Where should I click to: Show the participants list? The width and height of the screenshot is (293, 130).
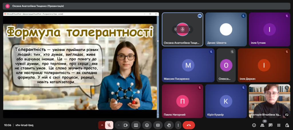click(x=262, y=125)
